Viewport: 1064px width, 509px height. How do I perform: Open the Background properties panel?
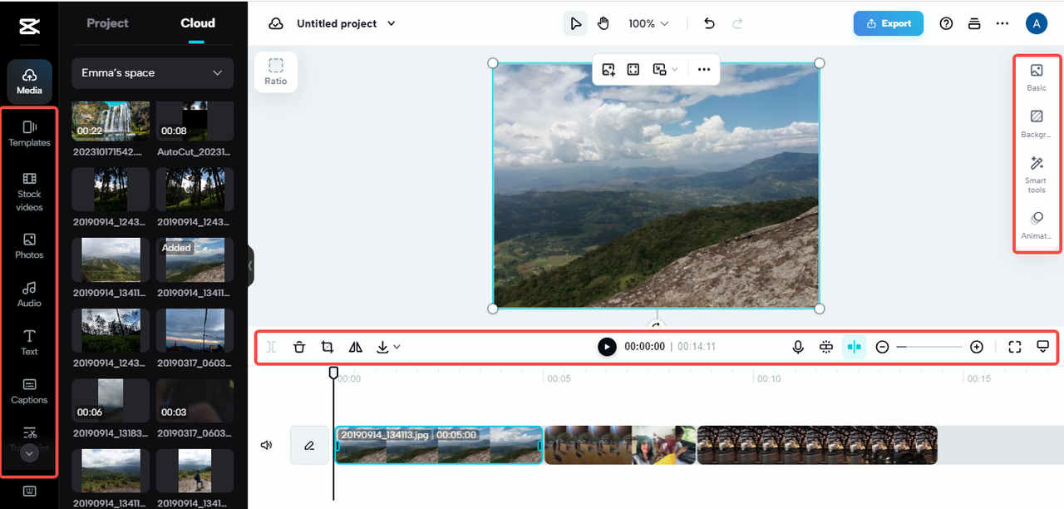click(1037, 124)
